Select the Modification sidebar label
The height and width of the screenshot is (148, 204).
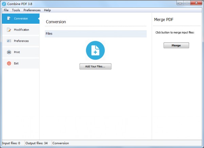click(x=21, y=30)
